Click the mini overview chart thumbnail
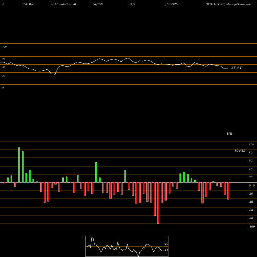This screenshot has height=257, width=257. point(127,246)
